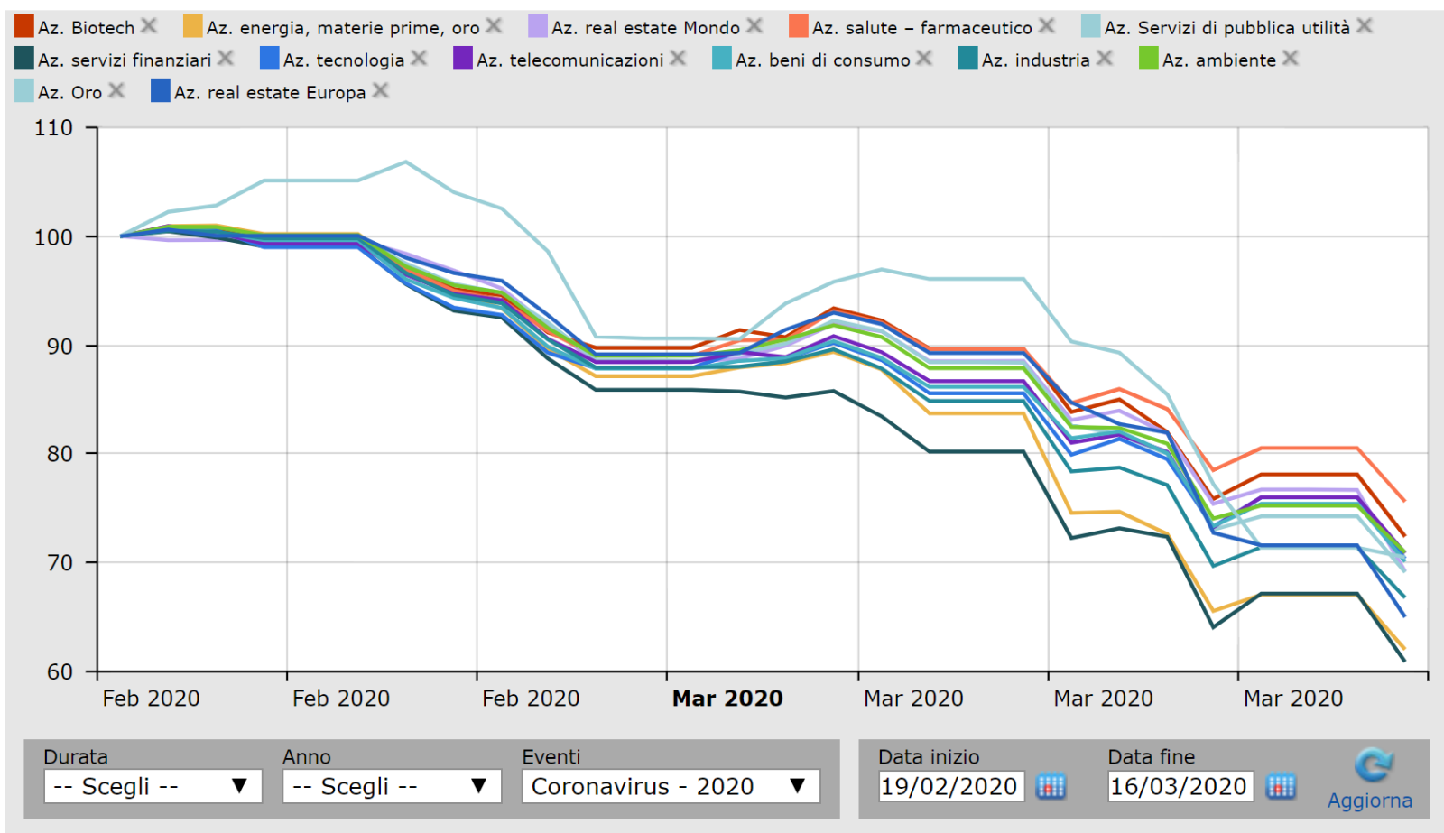This screenshot has width=1444, height=833.
Task: Remove Az. real estate Mondo series
Action: tap(754, 26)
